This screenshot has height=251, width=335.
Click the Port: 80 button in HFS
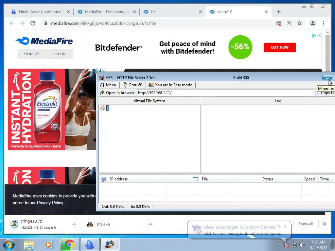pos(133,85)
